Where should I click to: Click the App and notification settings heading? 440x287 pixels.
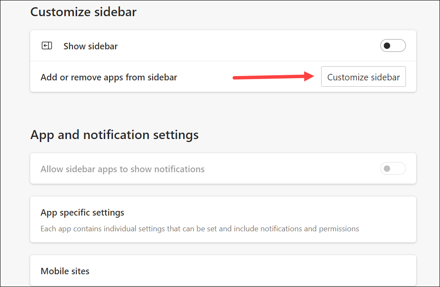115,135
